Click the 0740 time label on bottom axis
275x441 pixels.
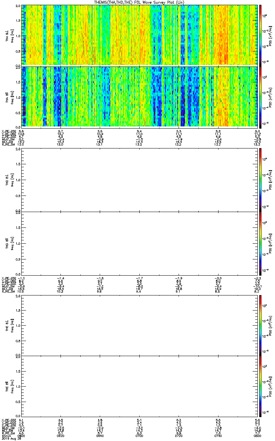click(x=218, y=435)
